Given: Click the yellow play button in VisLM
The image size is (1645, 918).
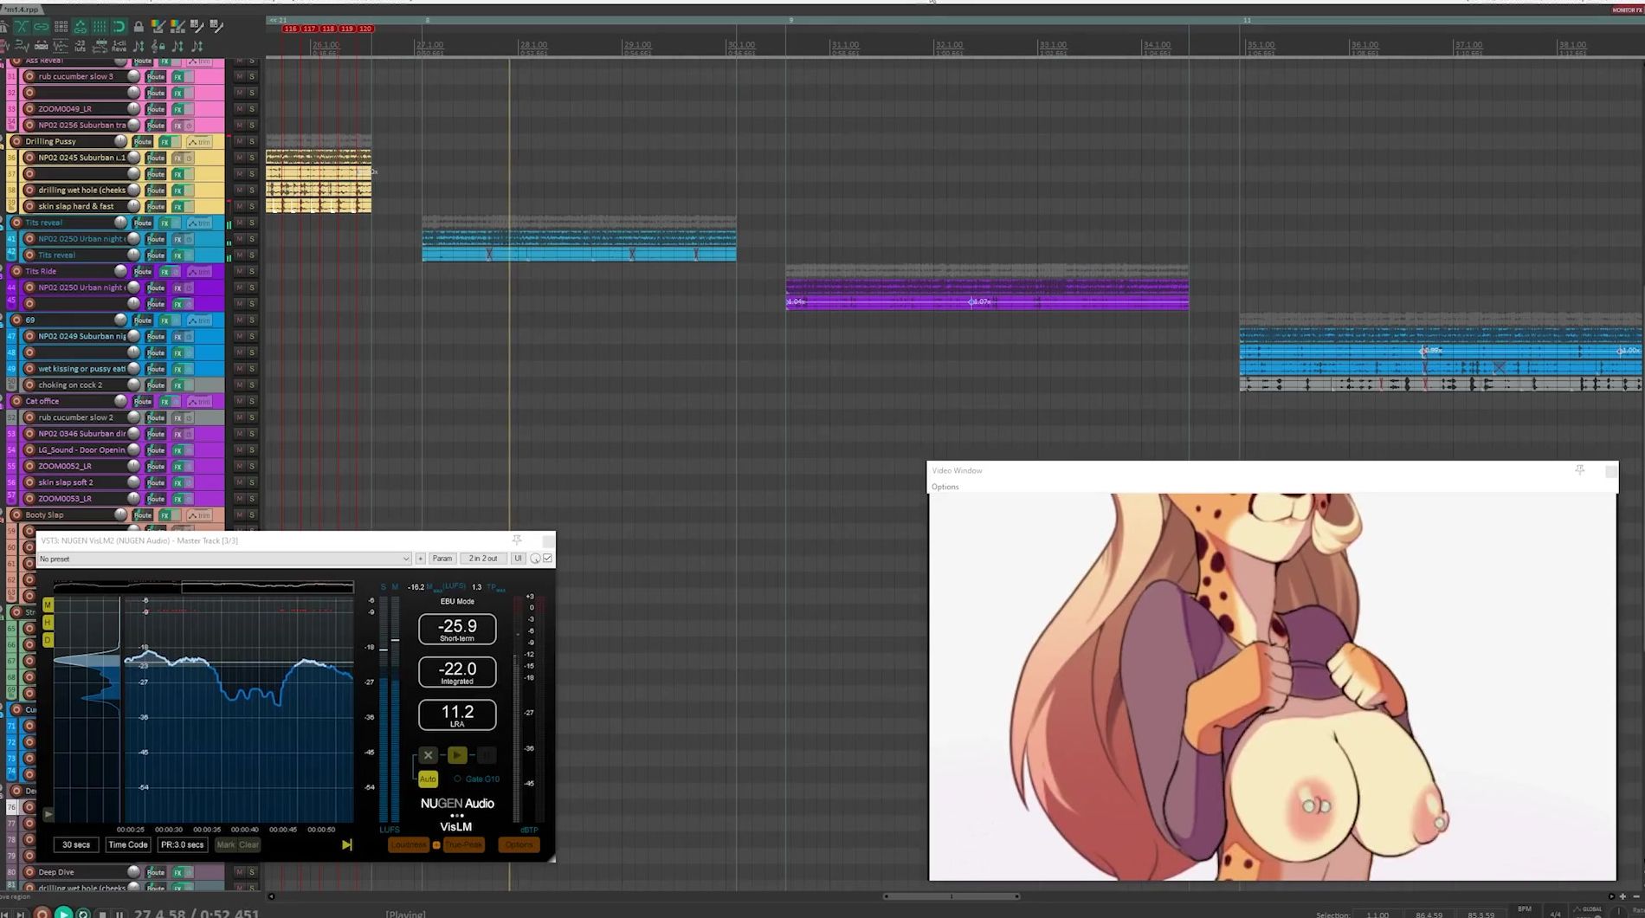Looking at the screenshot, I should point(457,755).
